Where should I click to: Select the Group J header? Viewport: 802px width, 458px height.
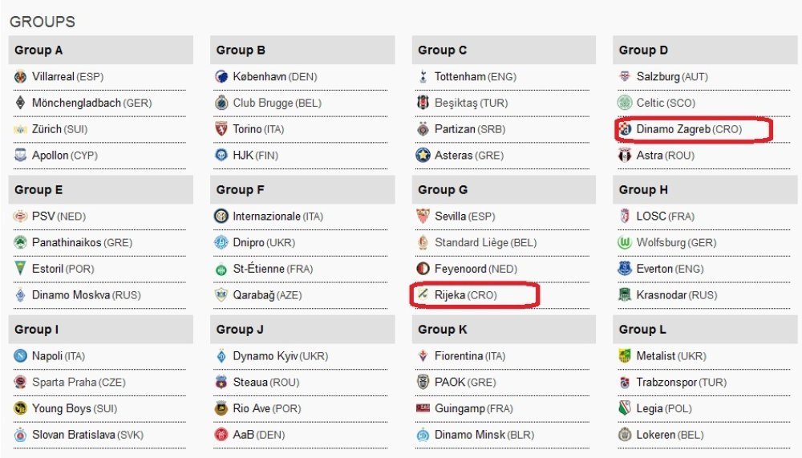pos(302,330)
